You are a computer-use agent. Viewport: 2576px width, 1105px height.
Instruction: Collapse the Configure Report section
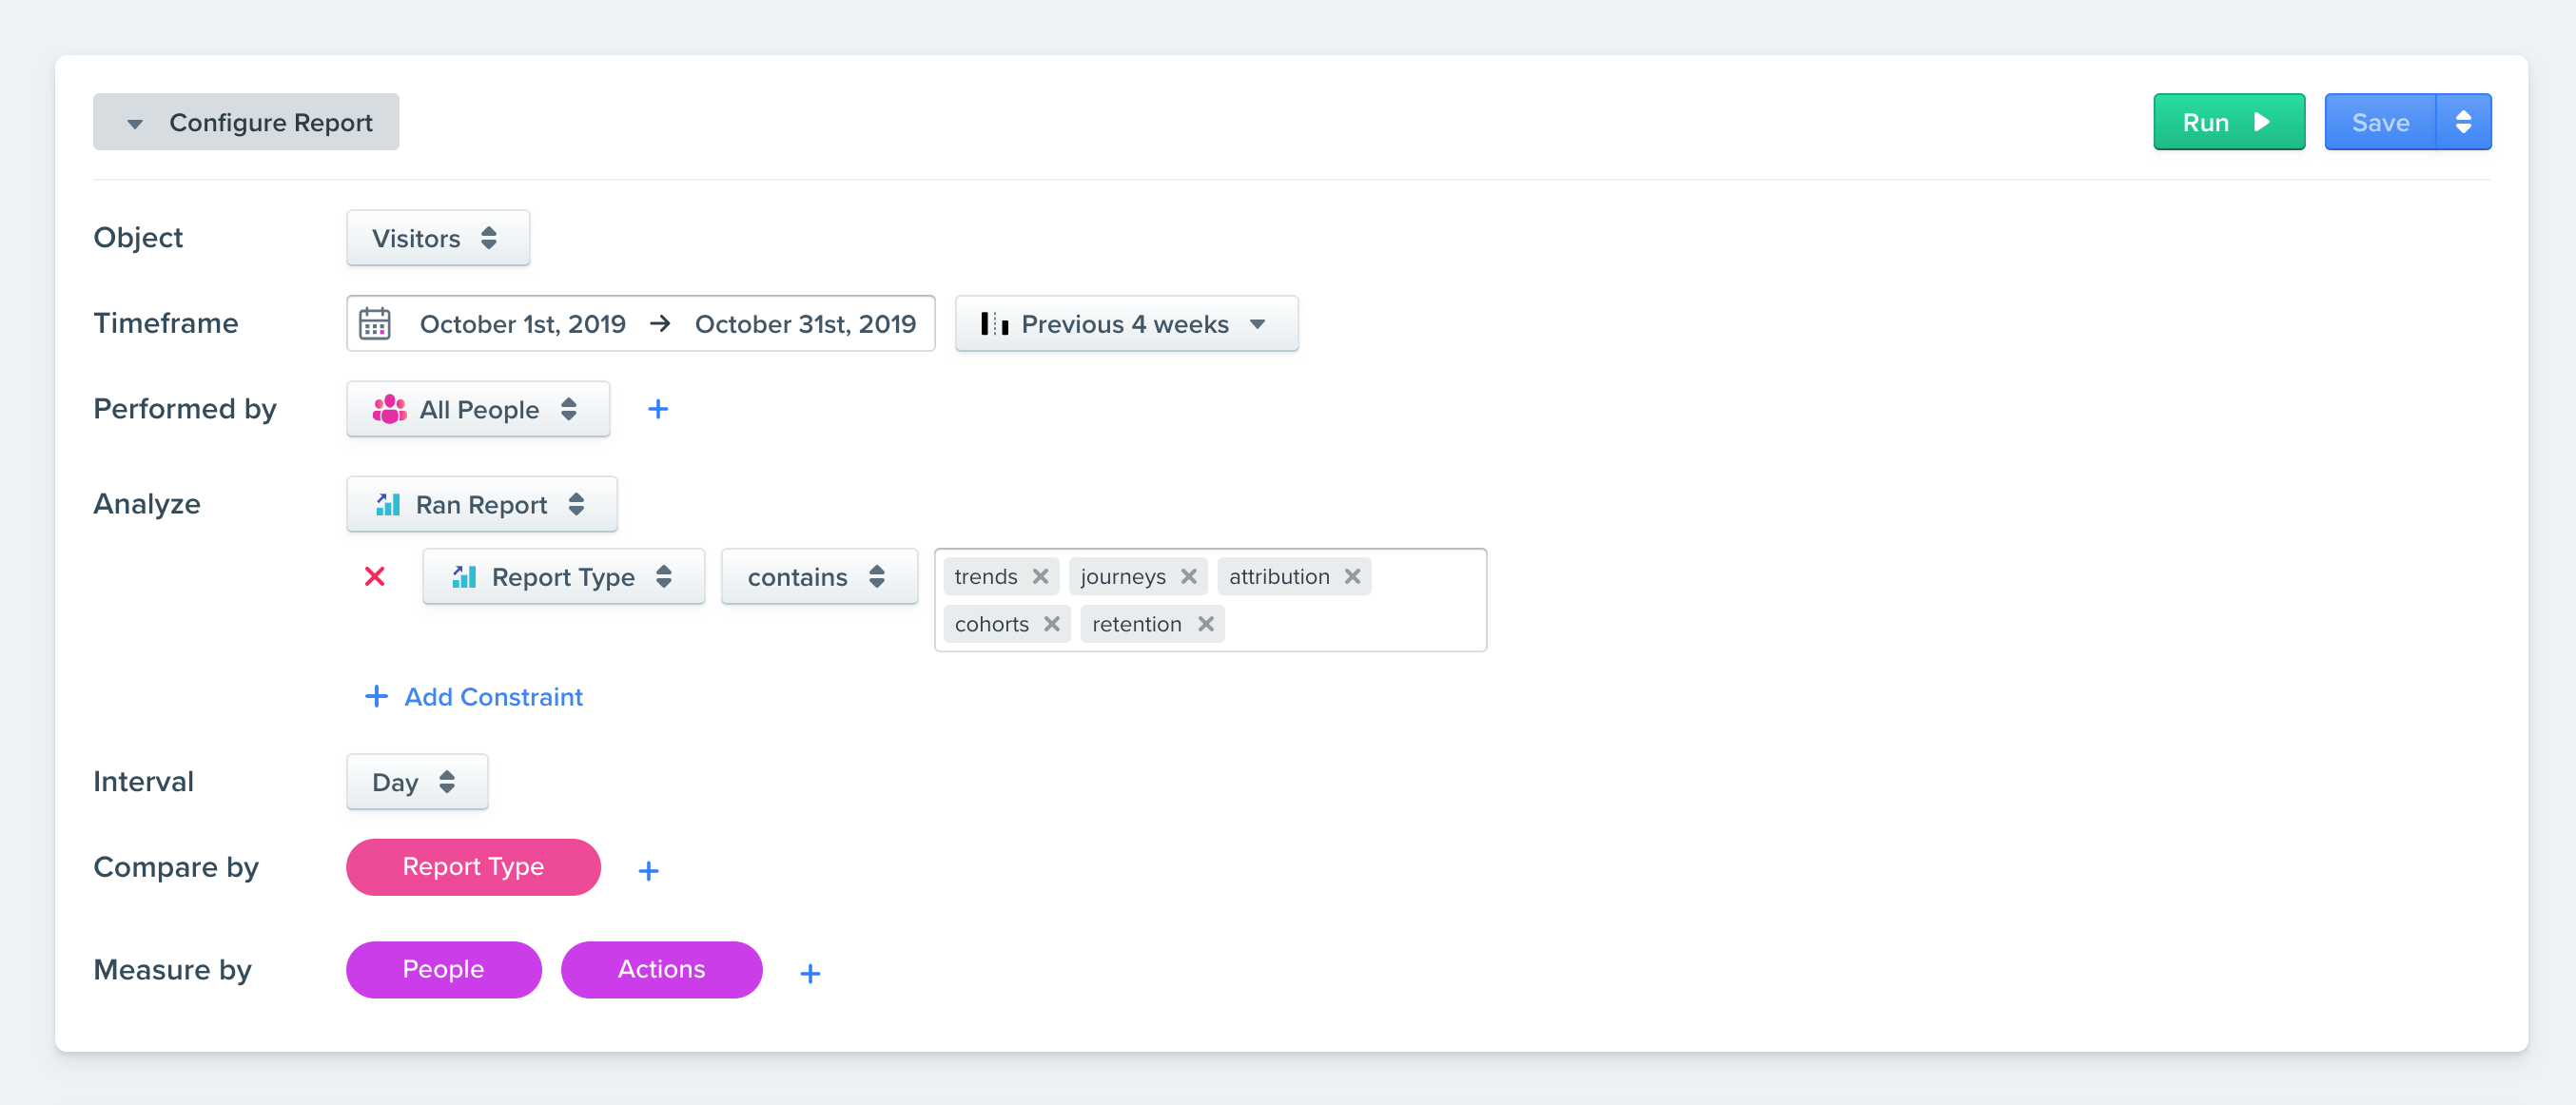click(x=246, y=122)
